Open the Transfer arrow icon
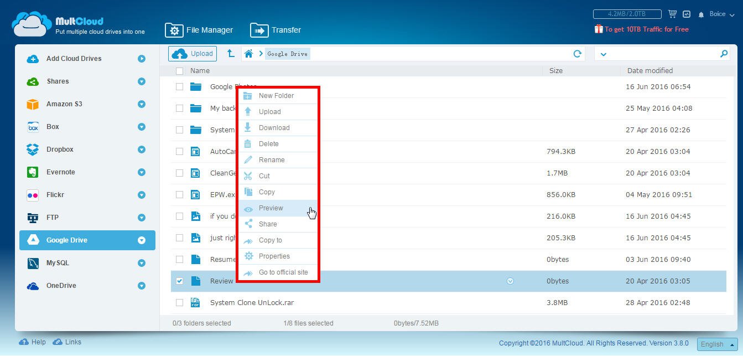743x356 pixels. coord(259,30)
